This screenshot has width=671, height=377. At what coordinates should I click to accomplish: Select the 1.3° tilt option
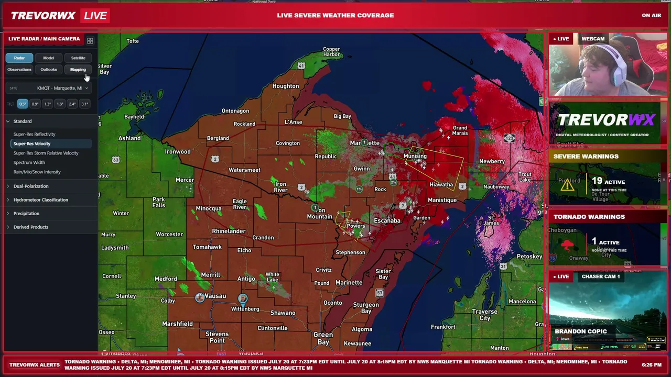48,104
